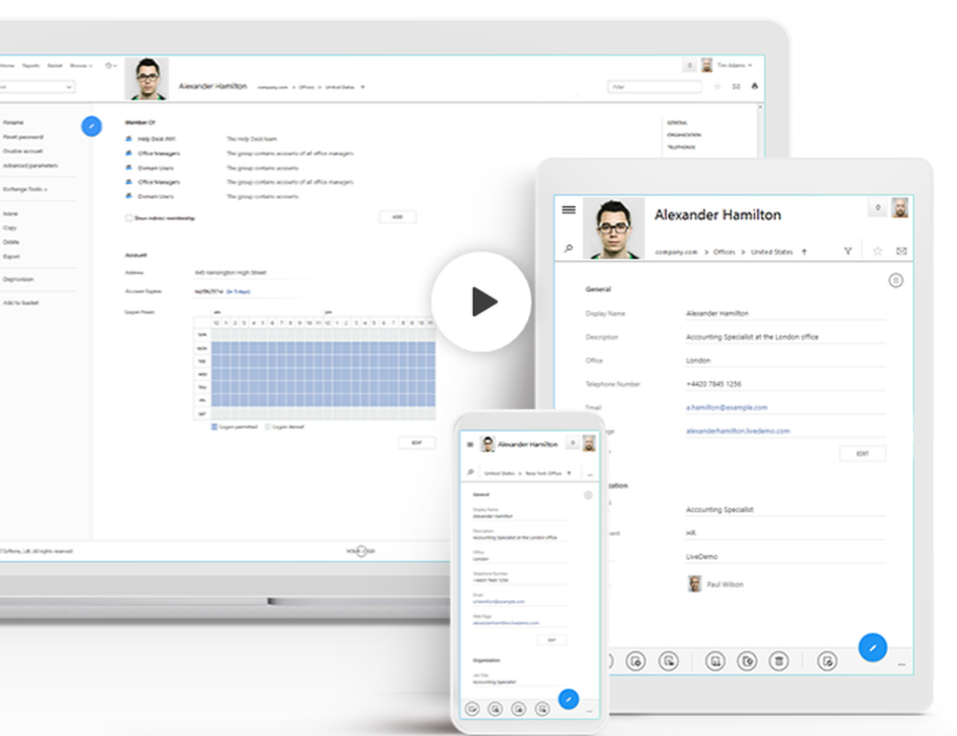Click Alexander Hamilton photo on tablet
The height and width of the screenshot is (736, 957).
(x=614, y=228)
